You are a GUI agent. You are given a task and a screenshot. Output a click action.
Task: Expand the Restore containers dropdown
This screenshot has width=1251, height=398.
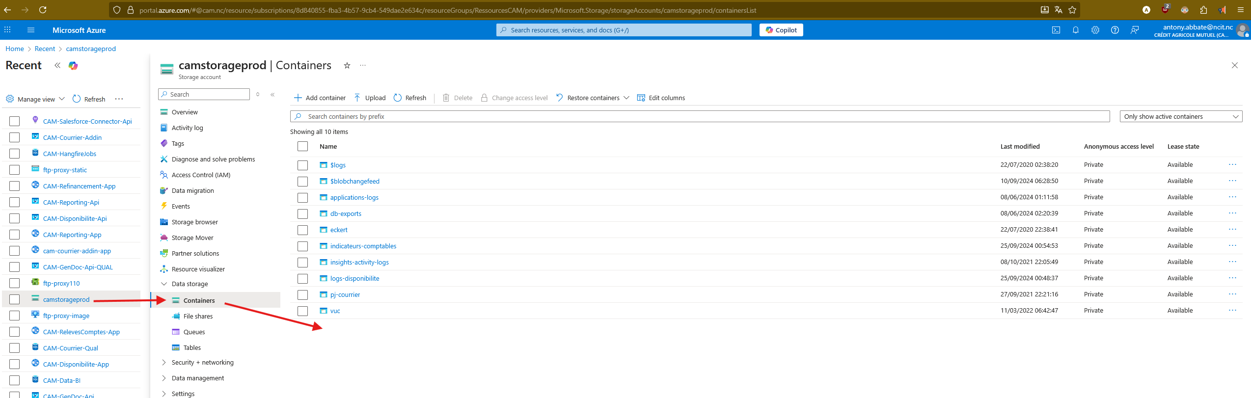[626, 98]
